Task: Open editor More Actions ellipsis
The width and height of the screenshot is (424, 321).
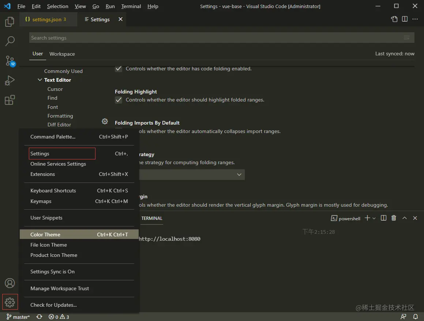Action: tap(415, 19)
